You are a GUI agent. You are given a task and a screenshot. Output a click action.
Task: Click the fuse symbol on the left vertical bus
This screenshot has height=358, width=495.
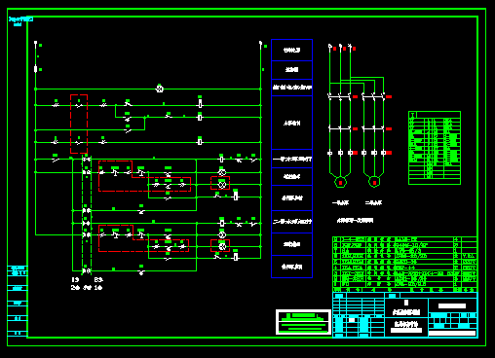pyautogui.click(x=36, y=69)
